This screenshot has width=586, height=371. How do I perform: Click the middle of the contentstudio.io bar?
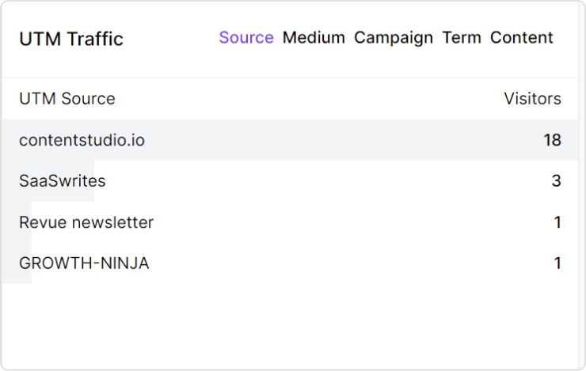click(x=290, y=140)
